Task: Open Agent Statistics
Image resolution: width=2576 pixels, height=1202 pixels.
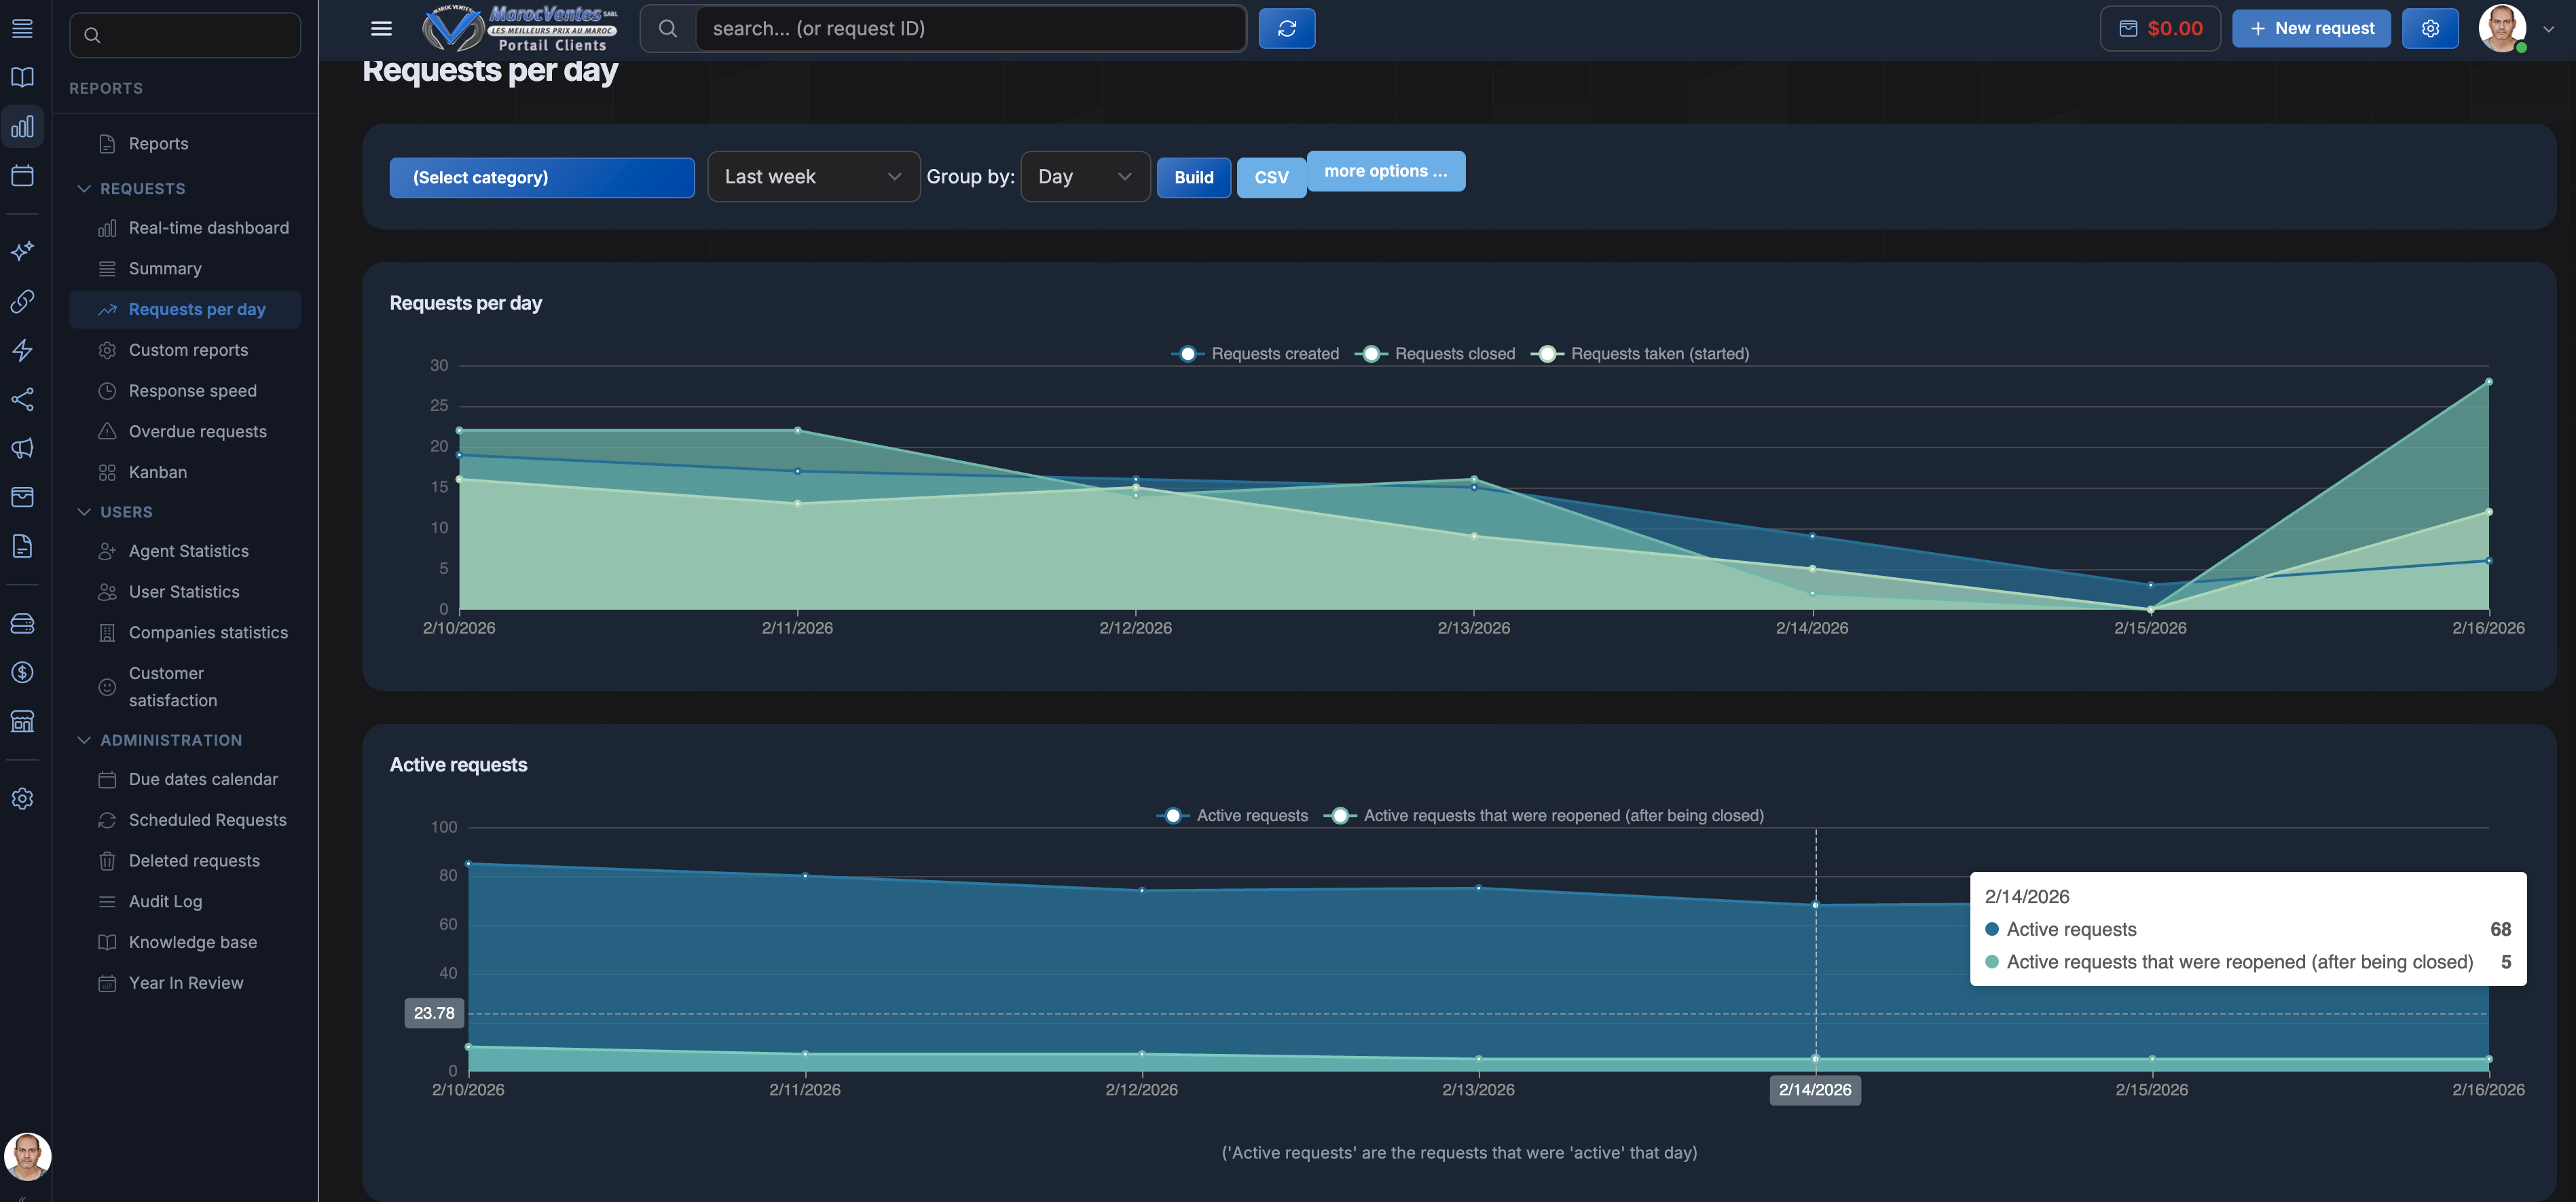Action: point(188,550)
